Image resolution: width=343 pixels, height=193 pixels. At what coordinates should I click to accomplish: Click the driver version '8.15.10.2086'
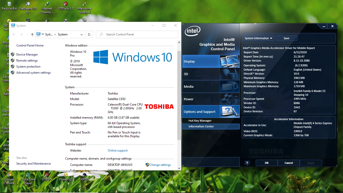(302, 61)
